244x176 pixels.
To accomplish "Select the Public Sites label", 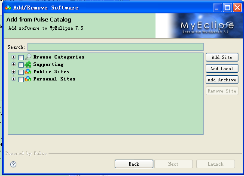I will coord(52,71).
